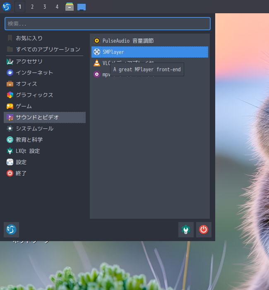This screenshot has width=269, height=290.
Task: Click the bird application menu icon on panel
Action: coord(7,7)
